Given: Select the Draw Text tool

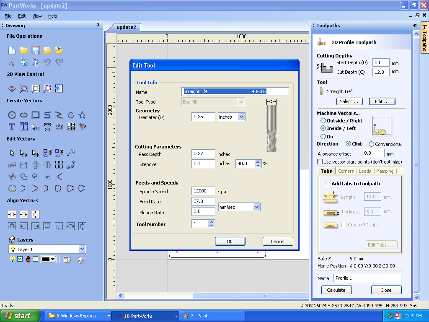Looking at the screenshot, I should 12,127.
